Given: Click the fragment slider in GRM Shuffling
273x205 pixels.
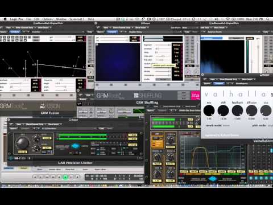Looking at the screenshot, I should point(163,45).
